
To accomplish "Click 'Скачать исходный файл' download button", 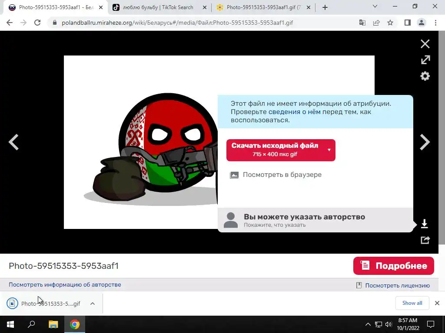I will coord(275,150).
